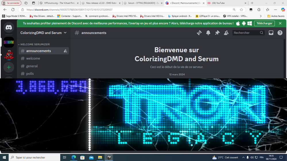Open the red pinball server icon

[x=9, y=55]
